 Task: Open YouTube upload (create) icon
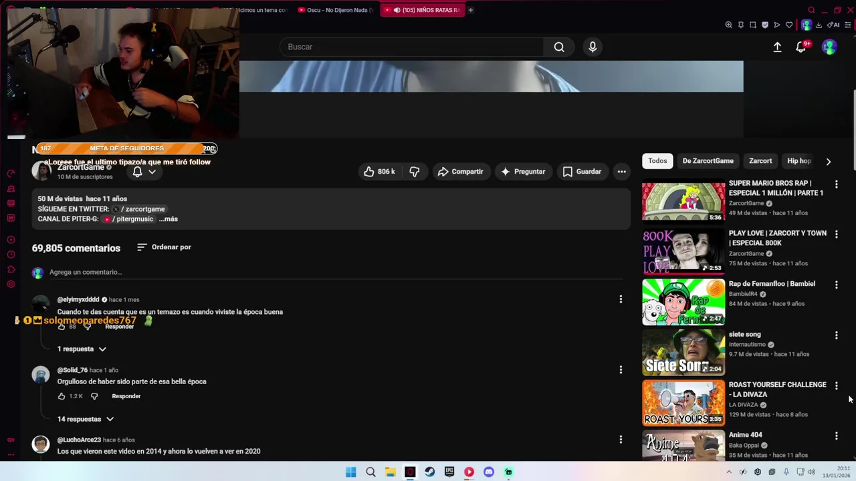click(x=777, y=47)
